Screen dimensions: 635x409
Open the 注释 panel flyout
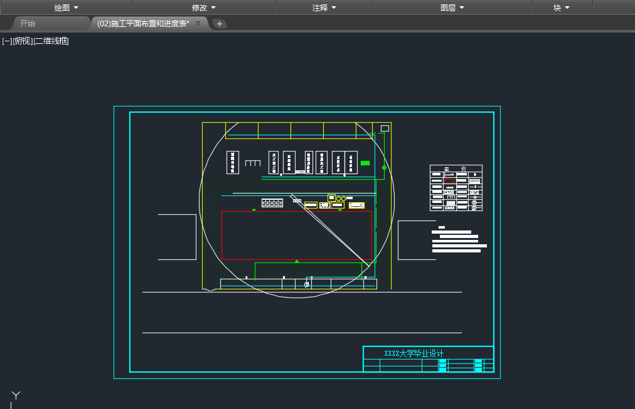(324, 8)
